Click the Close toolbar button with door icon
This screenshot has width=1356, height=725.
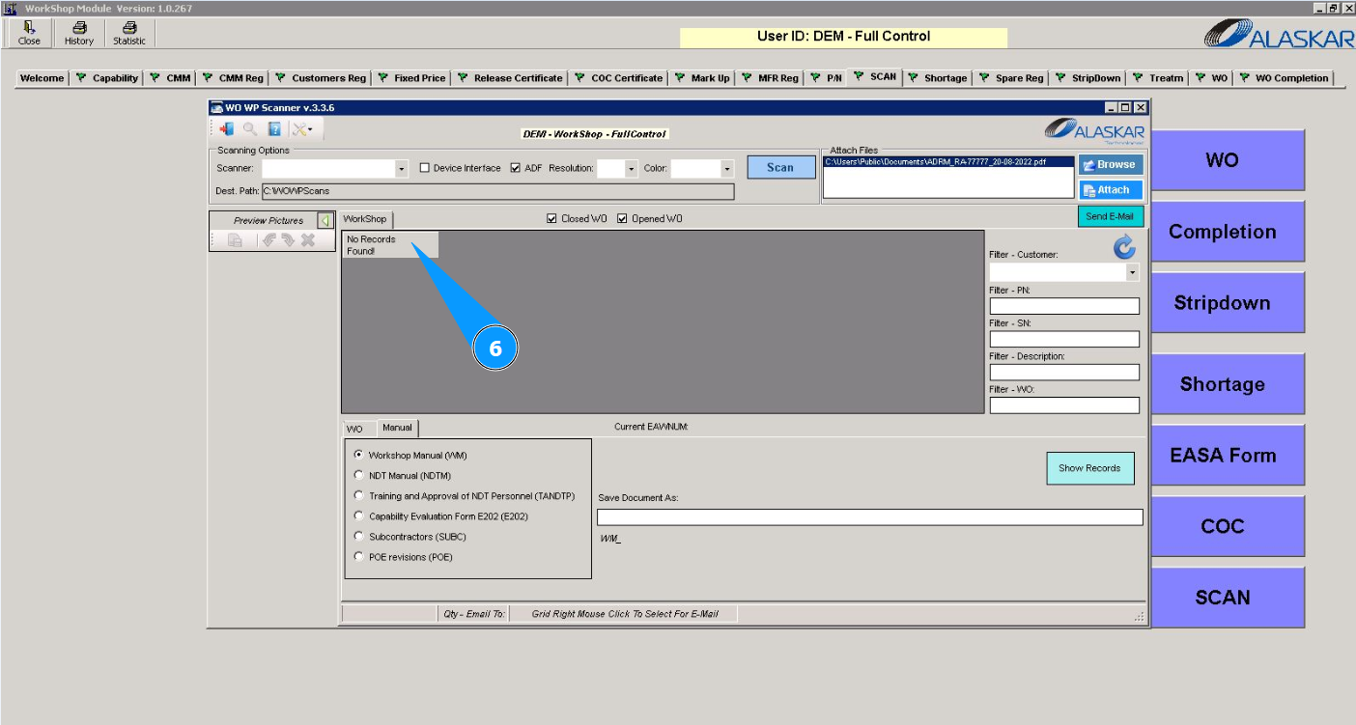29,34
